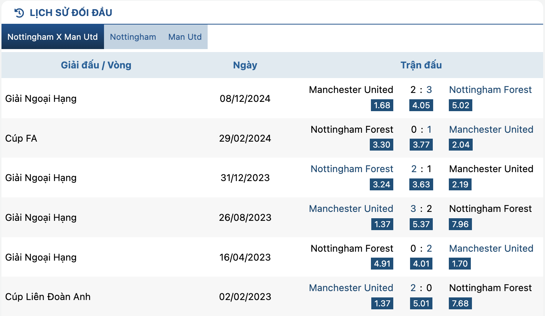Image resolution: width=545 pixels, height=316 pixels.
Task: Click Manchester United link in 26/08/2023 match
Action: [x=351, y=209]
